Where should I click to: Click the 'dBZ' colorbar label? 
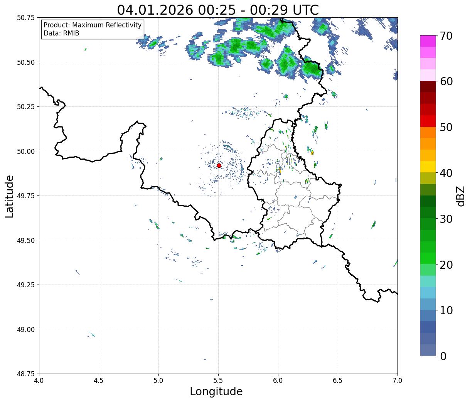460,195
